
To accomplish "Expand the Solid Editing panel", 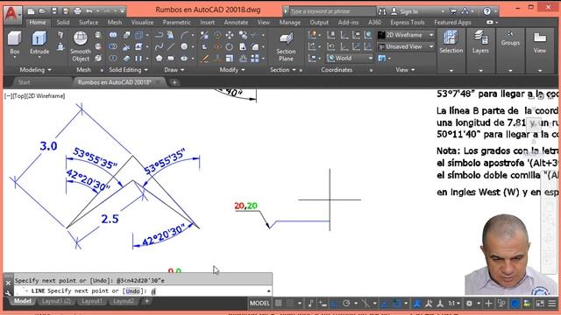I will [128, 70].
